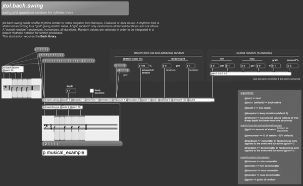The height and width of the screenshot is (186, 303).
Task: Click the amount % number box
Action: pyautogui.click(x=292, y=66)
